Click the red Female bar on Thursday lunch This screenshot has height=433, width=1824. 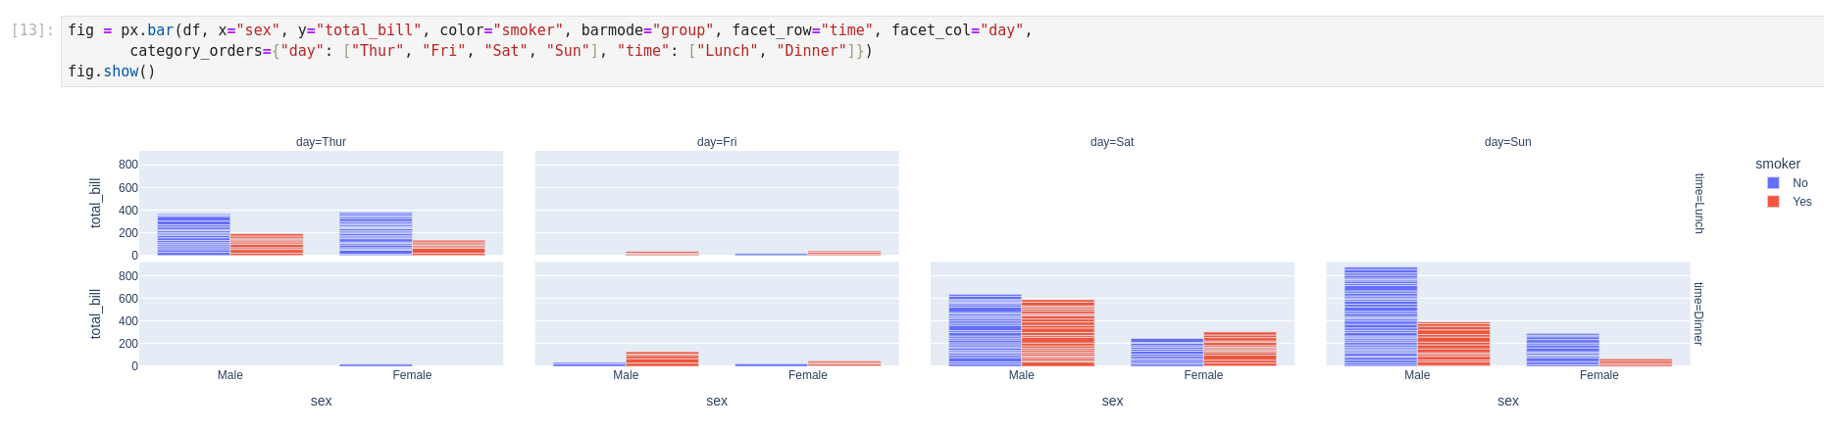tap(448, 248)
